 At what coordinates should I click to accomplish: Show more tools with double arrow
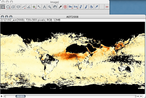(107, 7)
